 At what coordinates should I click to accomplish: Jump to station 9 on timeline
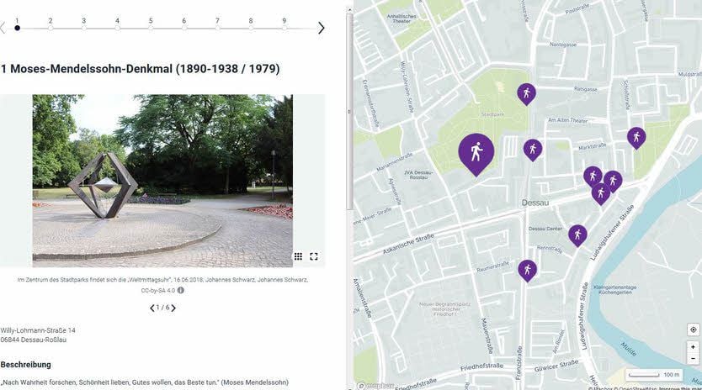point(285,24)
